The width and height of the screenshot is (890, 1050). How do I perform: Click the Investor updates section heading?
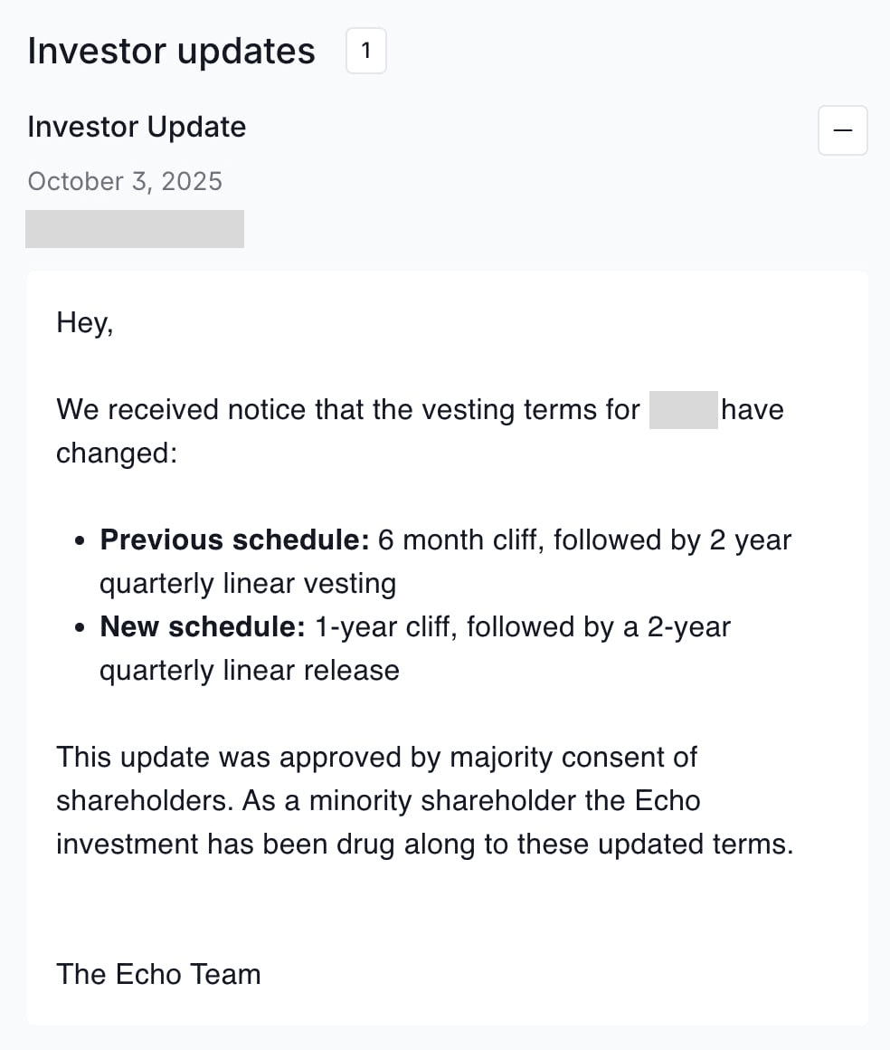click(x=171, y=51)
